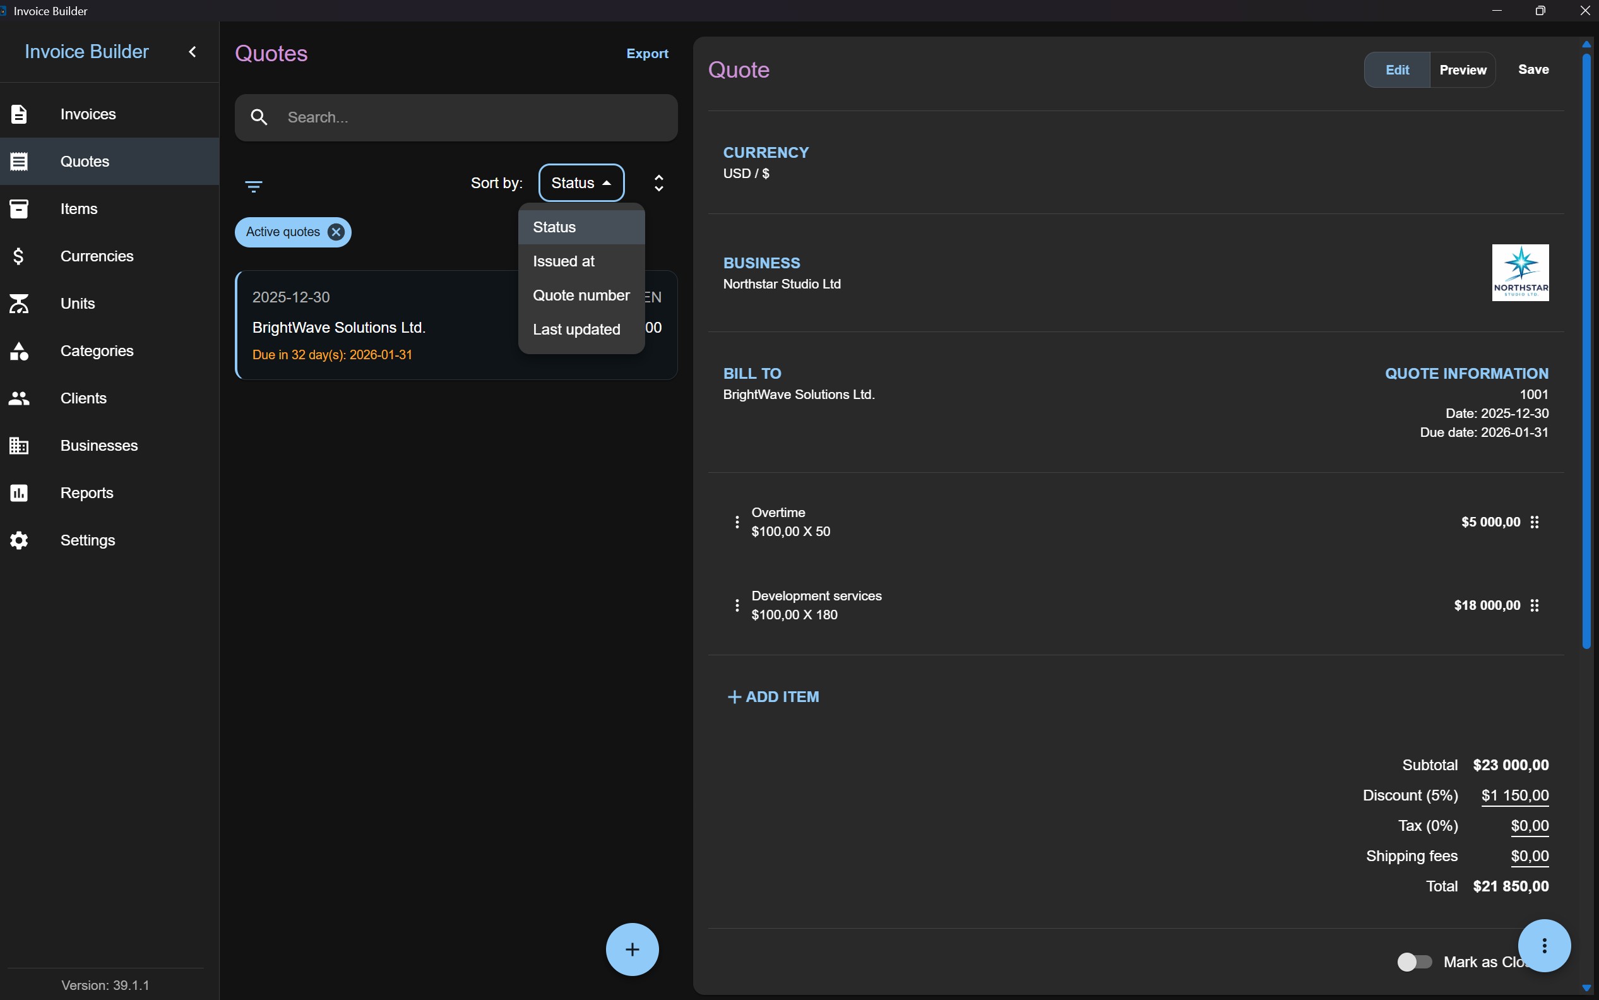Image resolution: width=1599 pixels, height=1000 pixels.
Task: Open the Reports chart icon
Action: (x=19, y=494)
